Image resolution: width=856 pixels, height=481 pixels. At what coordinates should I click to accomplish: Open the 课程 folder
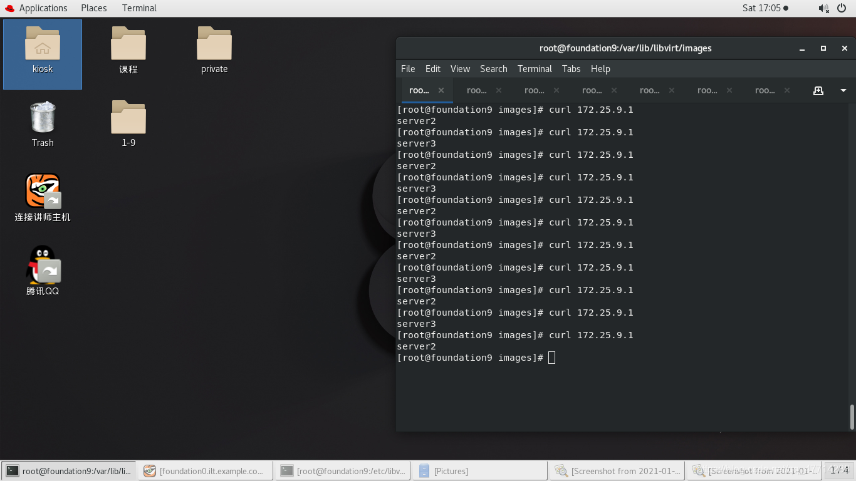128,45
